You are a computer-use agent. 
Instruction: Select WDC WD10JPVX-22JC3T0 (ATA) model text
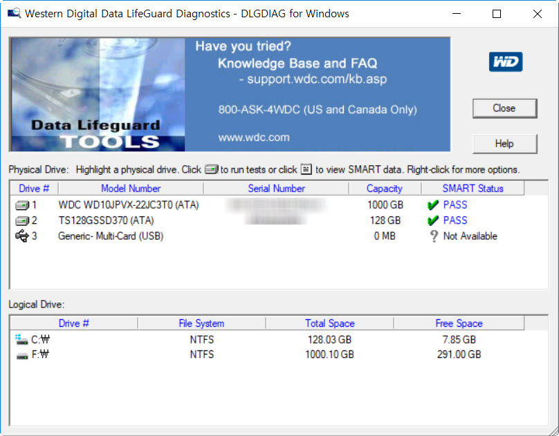[x=129, y=205]
